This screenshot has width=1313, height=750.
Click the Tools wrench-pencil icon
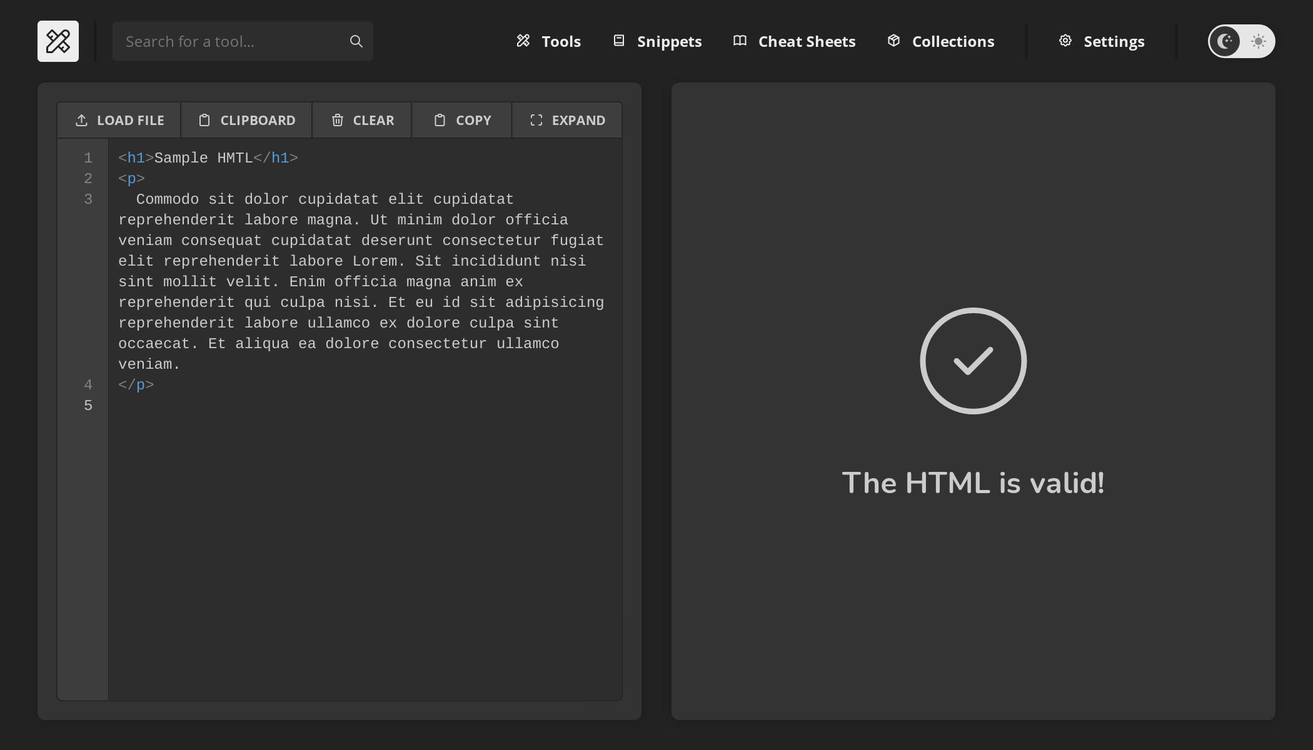[x=523, y=41]
